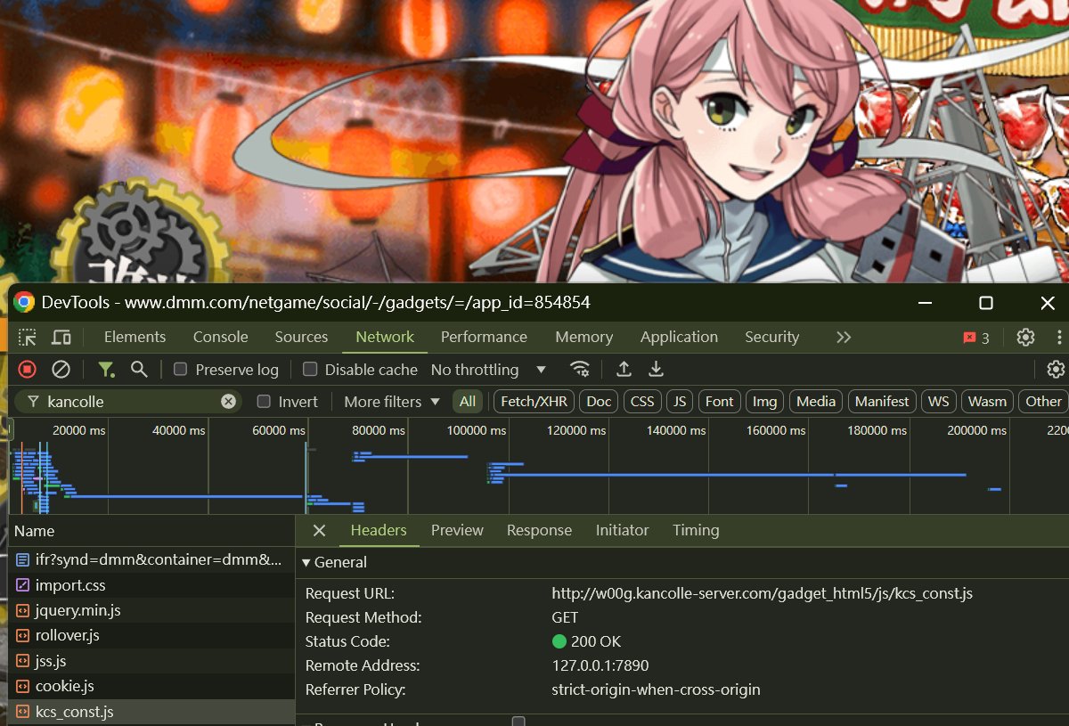Click the Chrome icon in DevTools title

pos(24,302)
